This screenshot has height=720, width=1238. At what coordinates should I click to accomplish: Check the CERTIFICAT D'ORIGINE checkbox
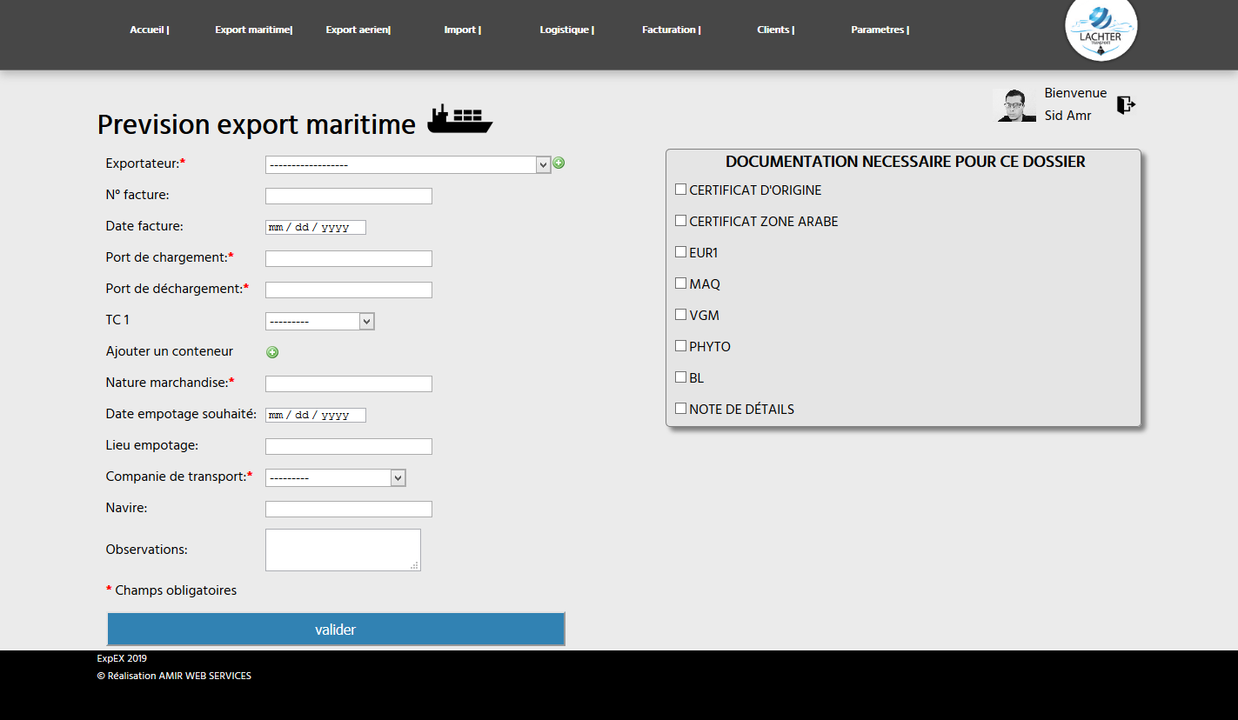click(x=680, y=190)
